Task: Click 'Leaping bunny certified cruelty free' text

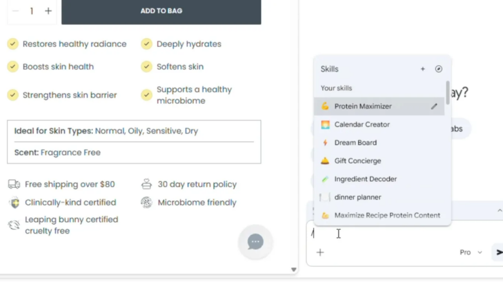Action: [72, 225]
